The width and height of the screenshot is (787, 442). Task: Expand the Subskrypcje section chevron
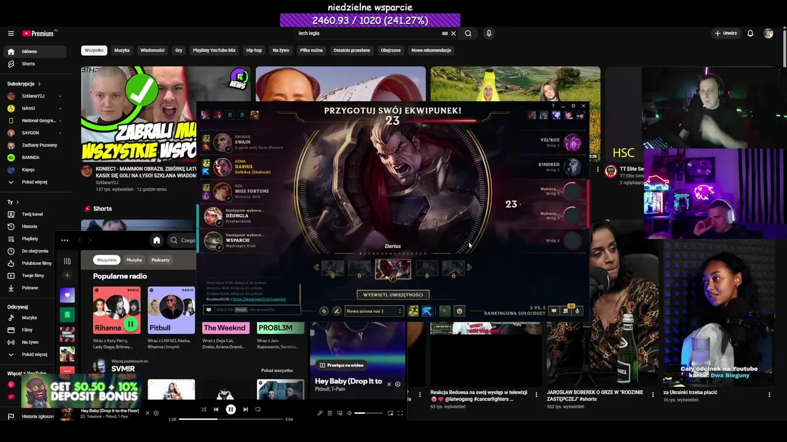pos(39,83)
